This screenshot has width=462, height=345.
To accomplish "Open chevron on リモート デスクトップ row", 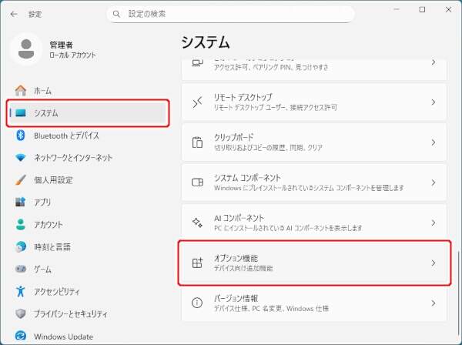I will pyautogui.click(x=434, y=102).
